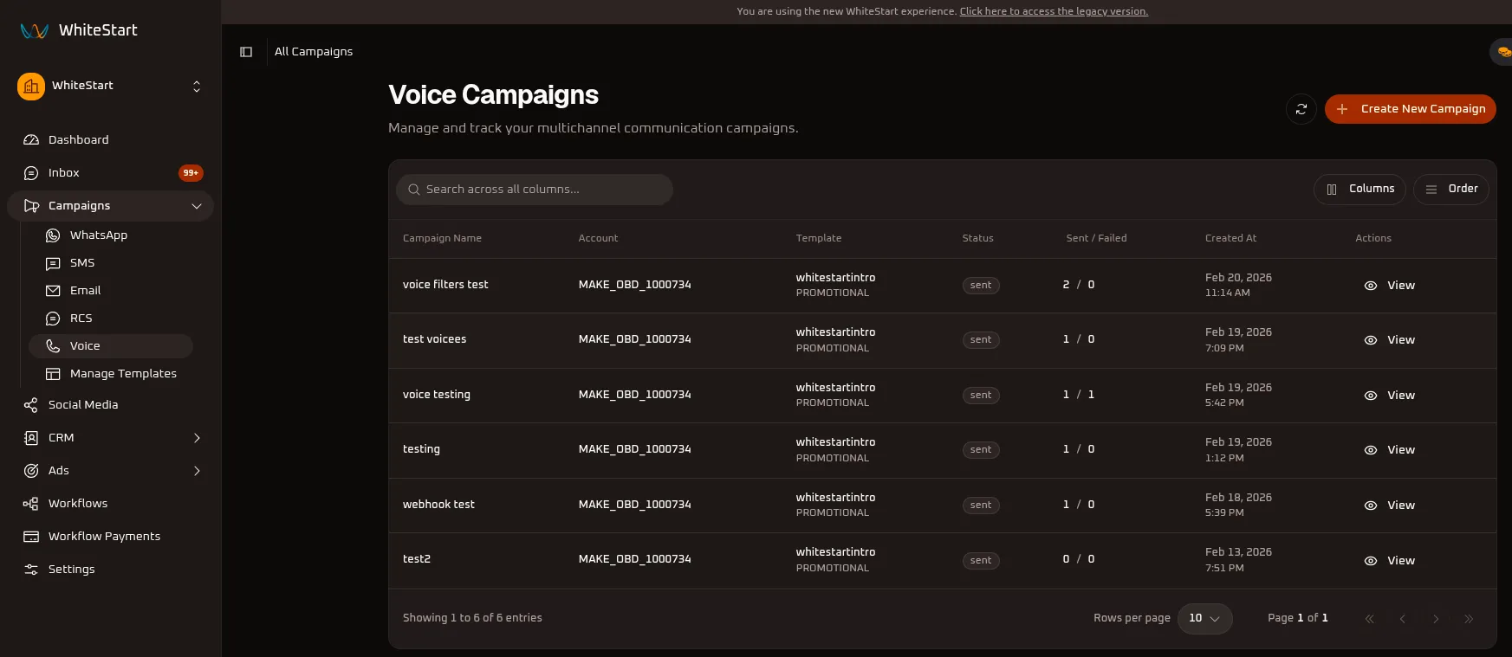This screenshot has width=1512, height=657.
Task: View the voice filters test campaign
Action: (x=1389, y=286)
